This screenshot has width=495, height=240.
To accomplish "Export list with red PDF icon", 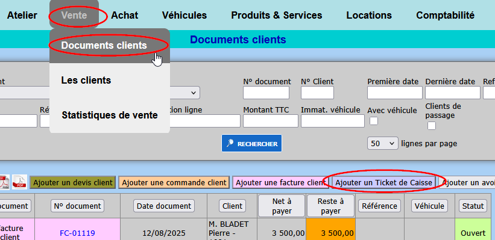I will pyautogui.click(x=19, y=182).
